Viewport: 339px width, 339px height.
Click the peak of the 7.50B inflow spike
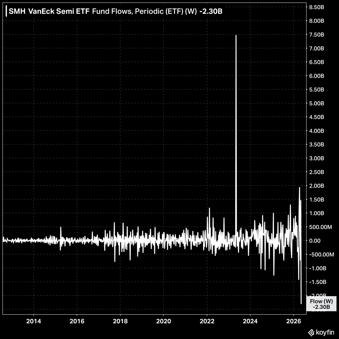[236, 35]
